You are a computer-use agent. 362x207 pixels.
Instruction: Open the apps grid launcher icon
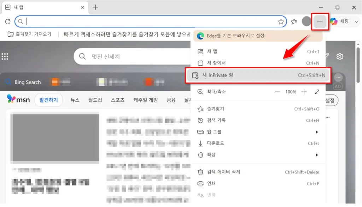pyautogui.click(x=5, y=56)
